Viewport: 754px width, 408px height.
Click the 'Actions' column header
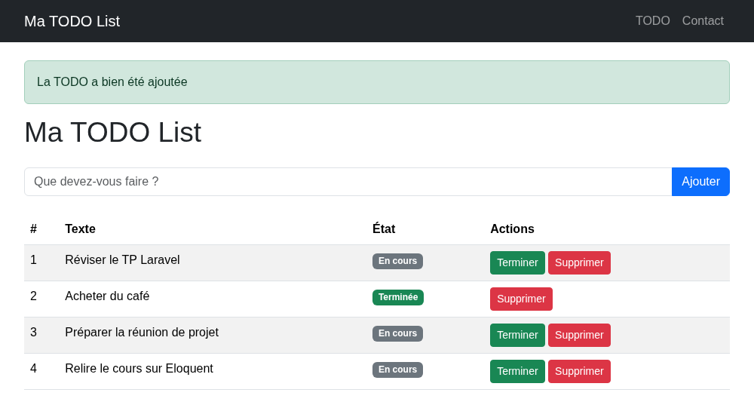pyautogui.click(x=512, y=229)
